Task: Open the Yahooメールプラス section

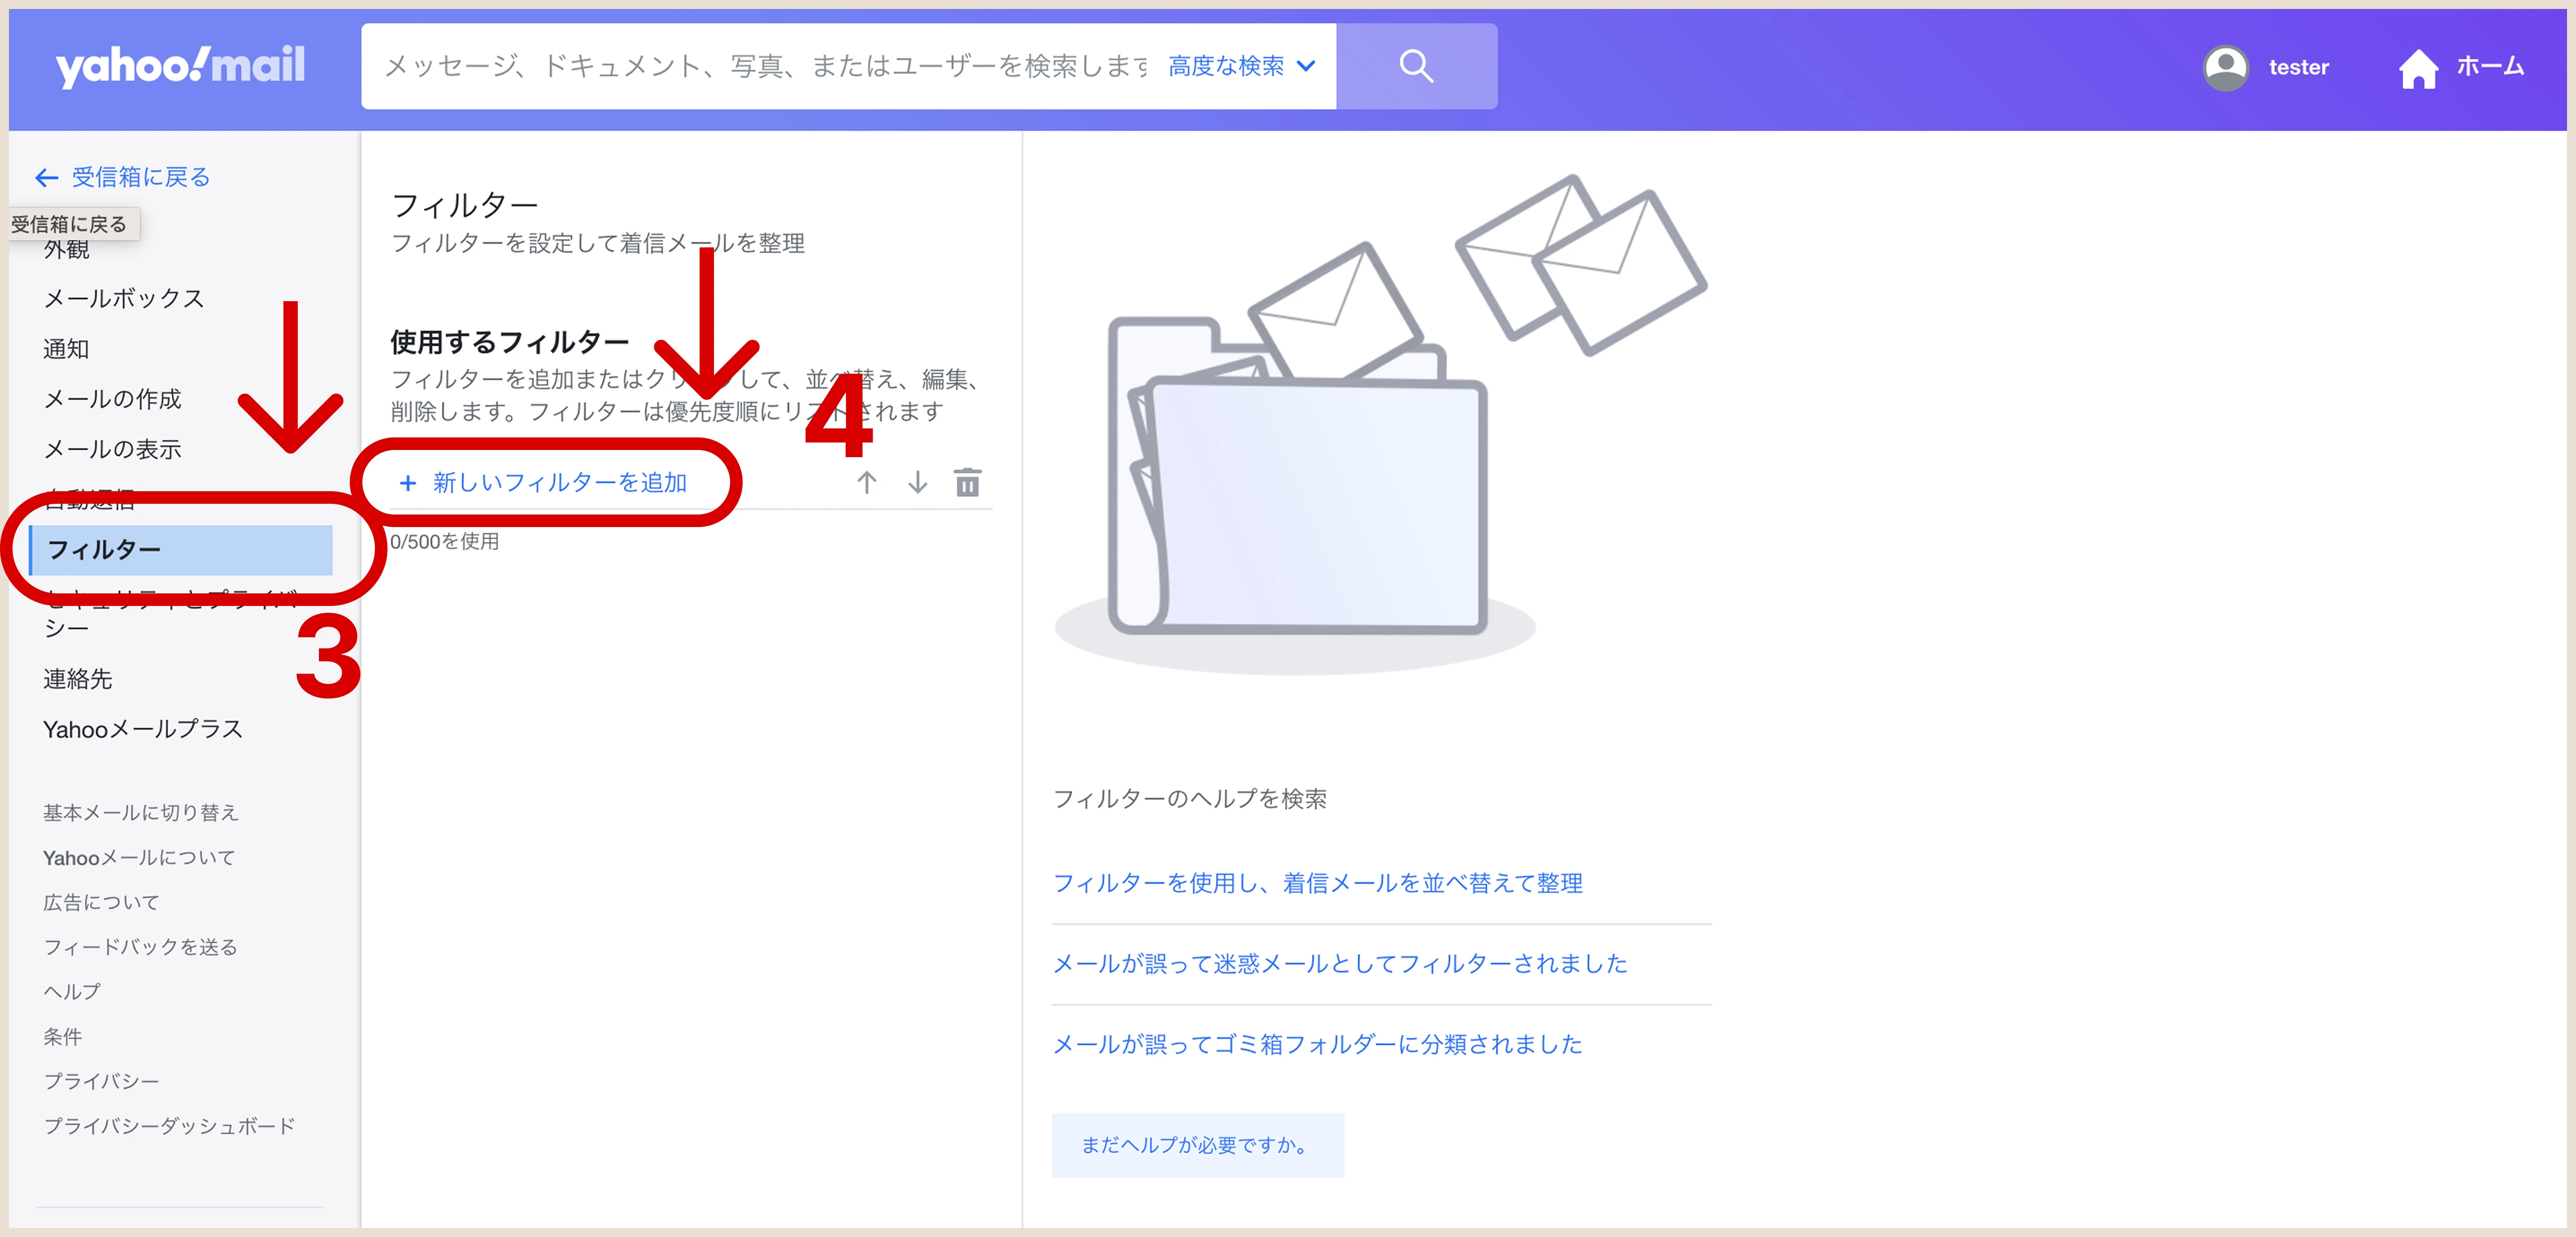Action: pyautogui.click(x=143, y=728)
